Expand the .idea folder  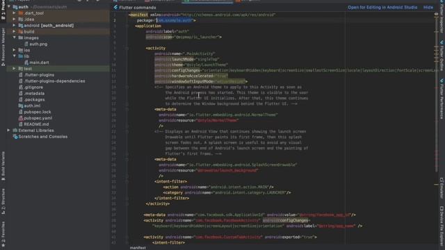coord(14,19)
